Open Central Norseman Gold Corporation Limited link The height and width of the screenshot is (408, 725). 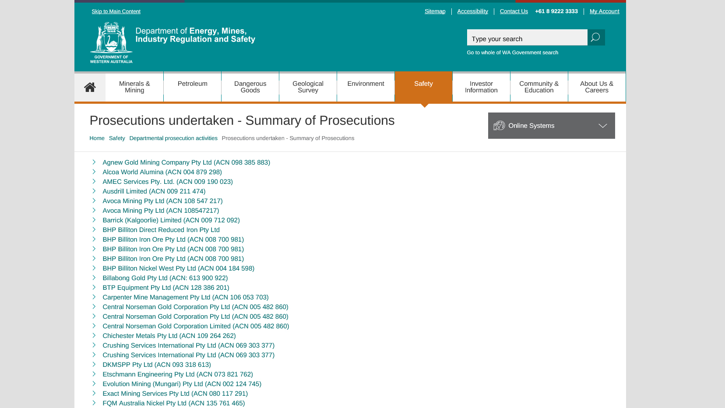click(x=196, y=326)
